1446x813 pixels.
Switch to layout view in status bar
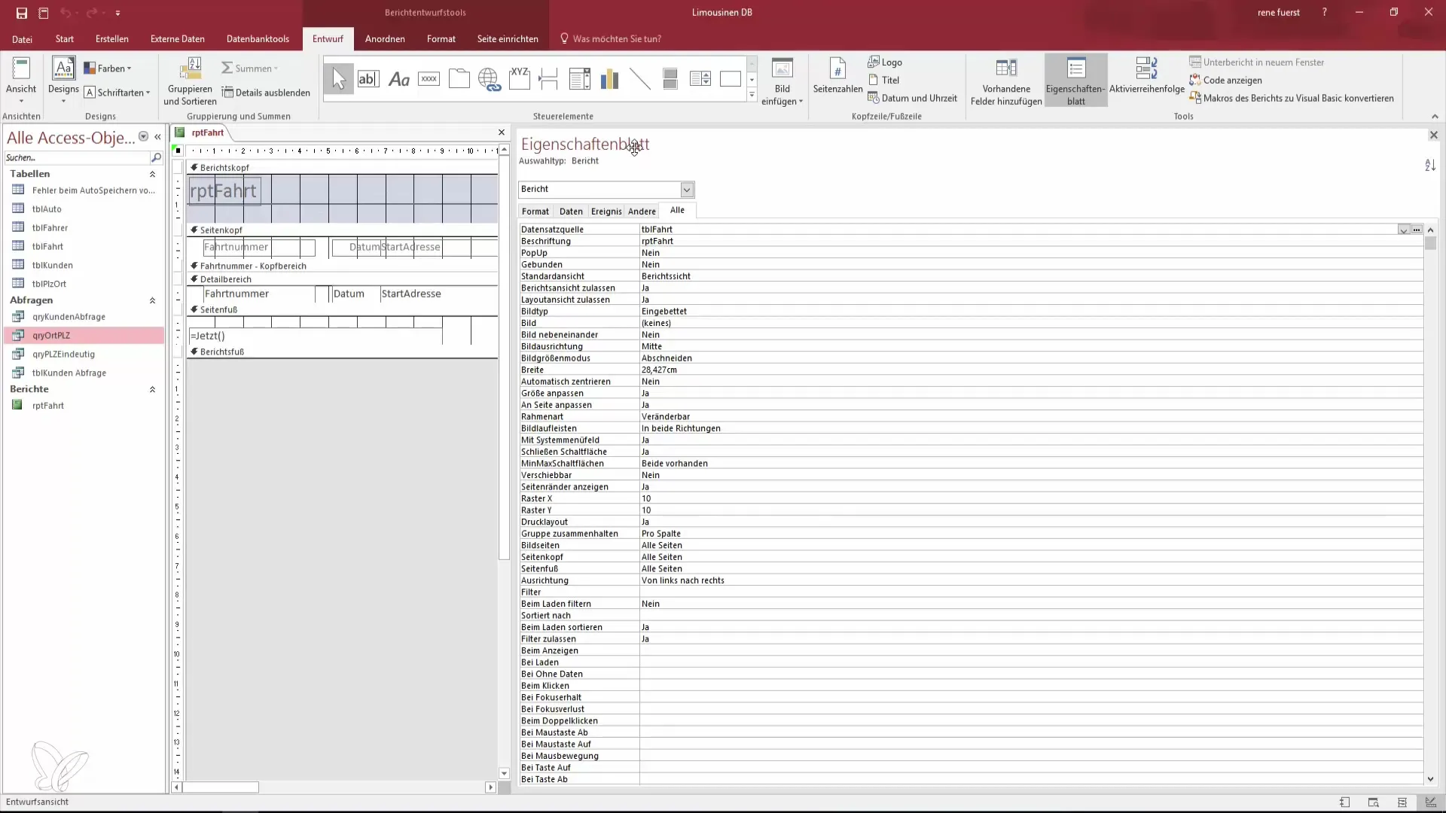(x=1402, y=802)
